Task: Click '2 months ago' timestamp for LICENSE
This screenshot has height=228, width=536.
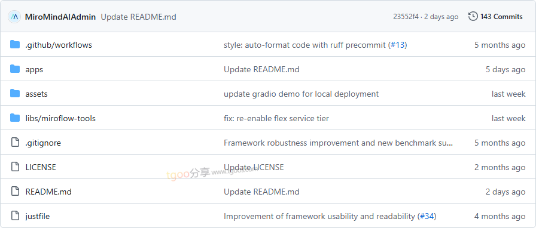Action: 500,167
